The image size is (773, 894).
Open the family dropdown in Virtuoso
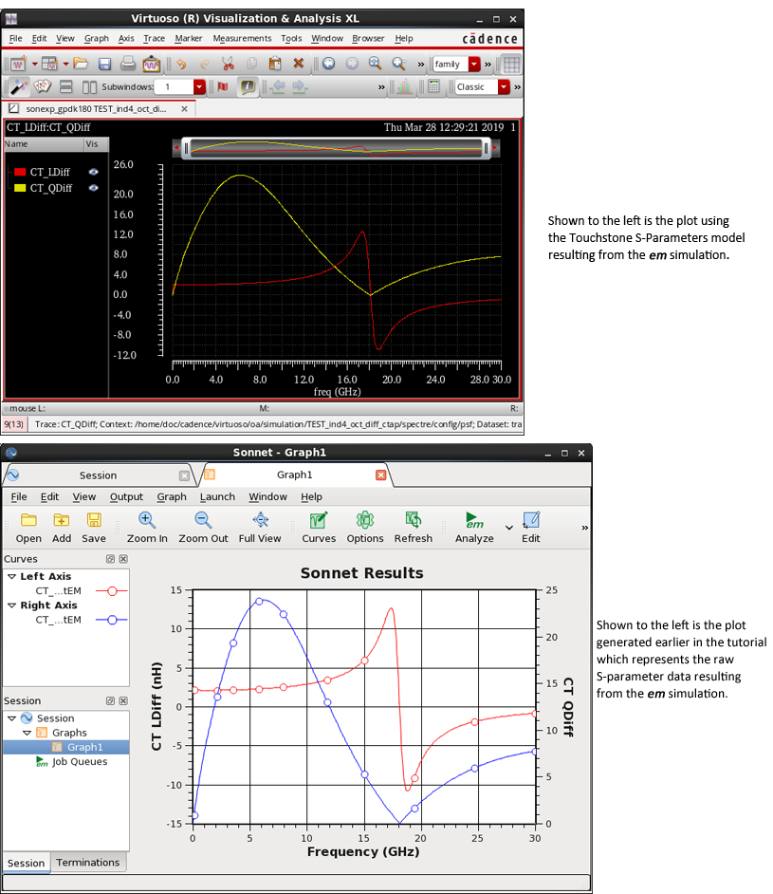click(x=474, y=64)
